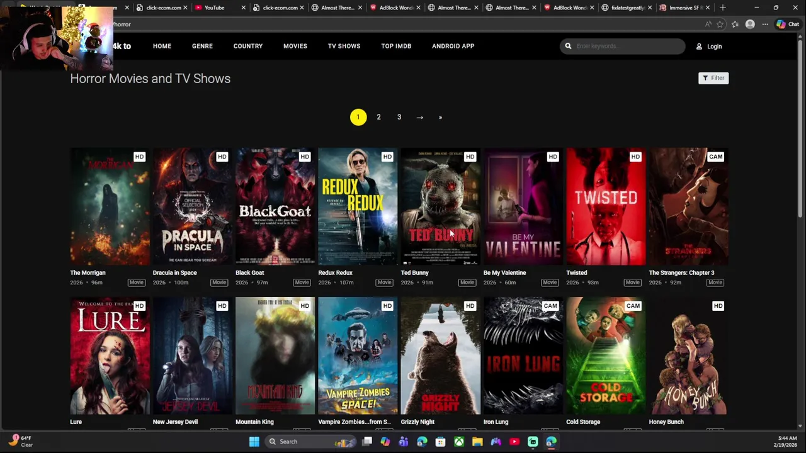This screenshot has width=806, height=453.
Task: Open the Windows Start menu
Action: click(254, 442)
